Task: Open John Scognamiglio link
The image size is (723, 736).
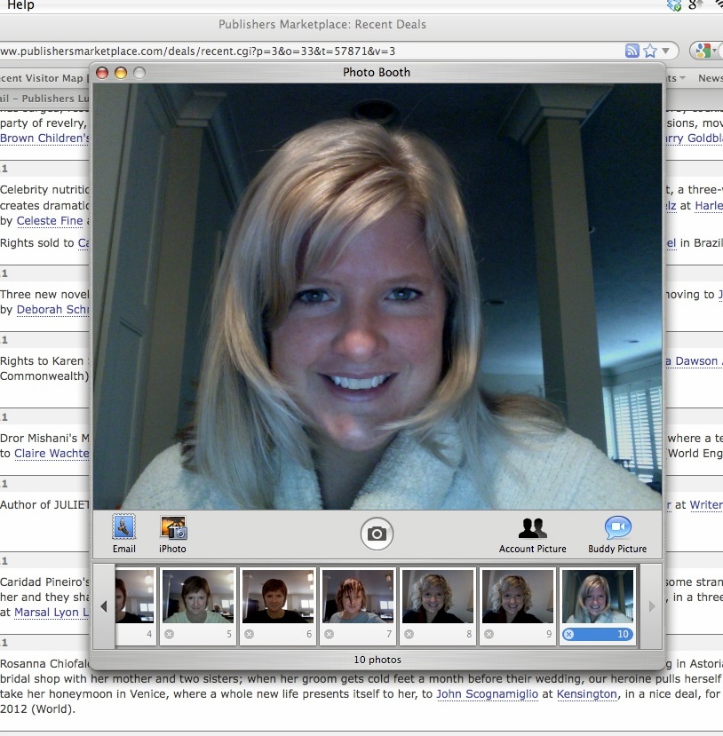Action: coord(488,693)
